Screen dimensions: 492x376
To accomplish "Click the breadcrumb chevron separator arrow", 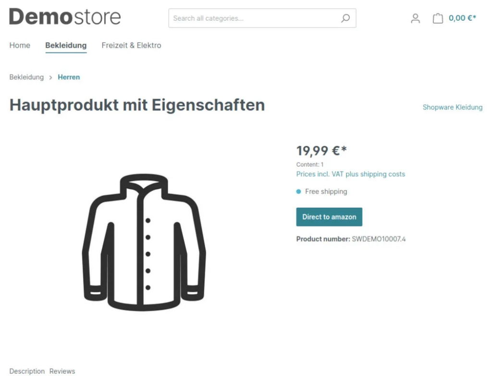I will click(x=50, y=77).
